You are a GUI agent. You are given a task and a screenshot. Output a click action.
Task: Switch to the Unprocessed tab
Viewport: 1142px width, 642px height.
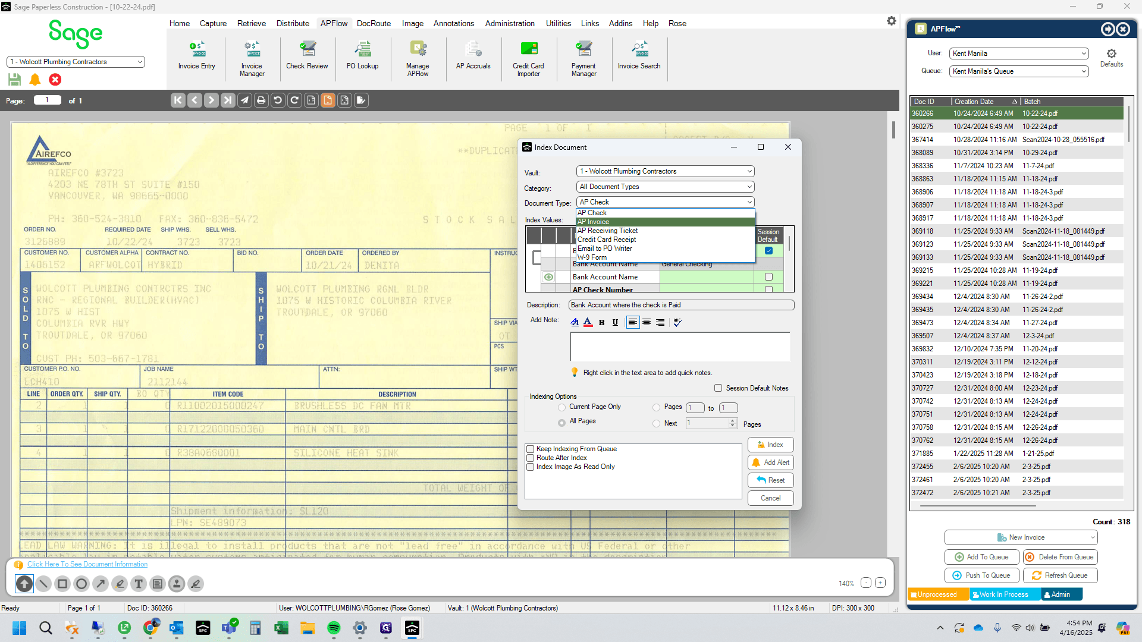pos(937,594)
